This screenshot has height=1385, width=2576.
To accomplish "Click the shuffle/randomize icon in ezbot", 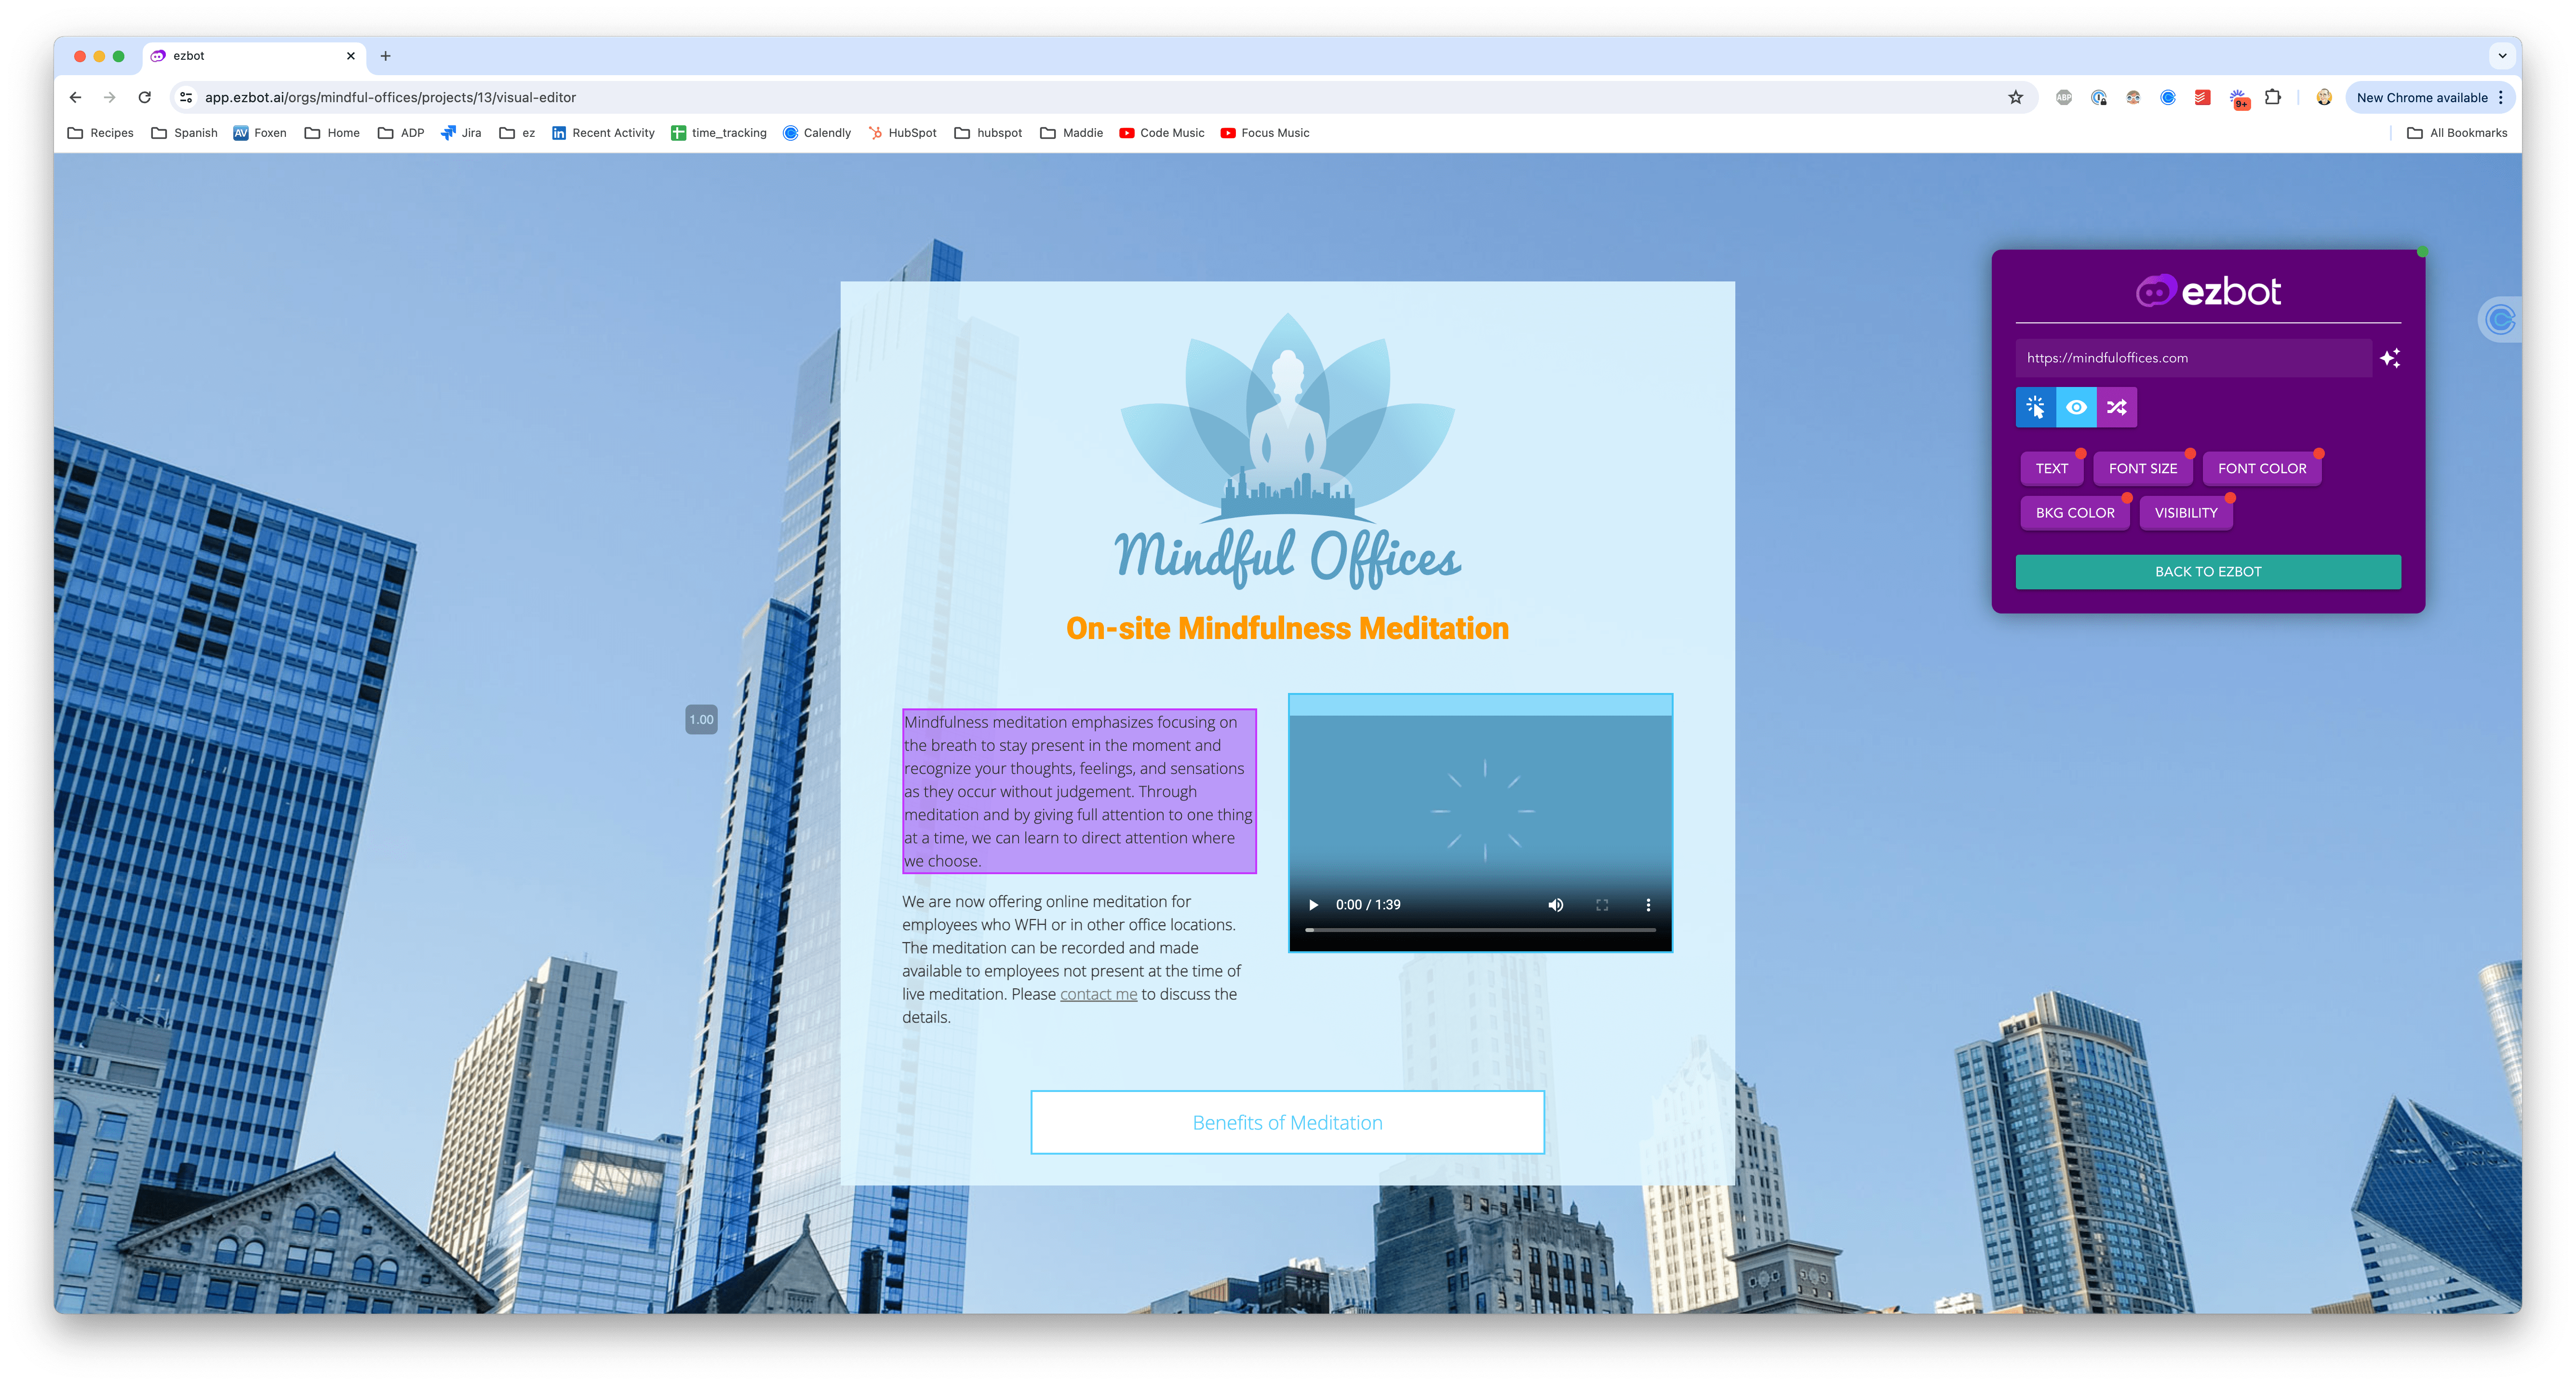I will point(2117,406).
